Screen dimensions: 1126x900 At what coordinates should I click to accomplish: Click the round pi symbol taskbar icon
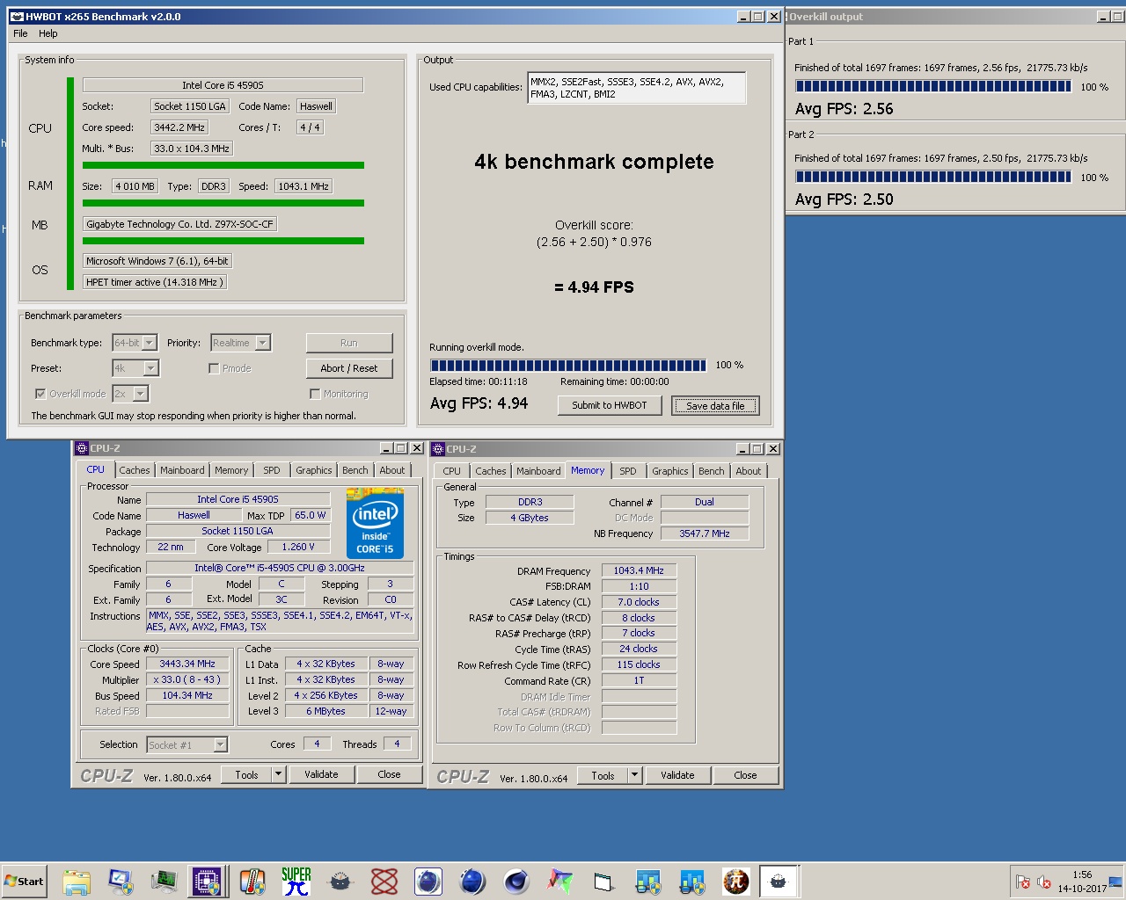tap(736, 882)
